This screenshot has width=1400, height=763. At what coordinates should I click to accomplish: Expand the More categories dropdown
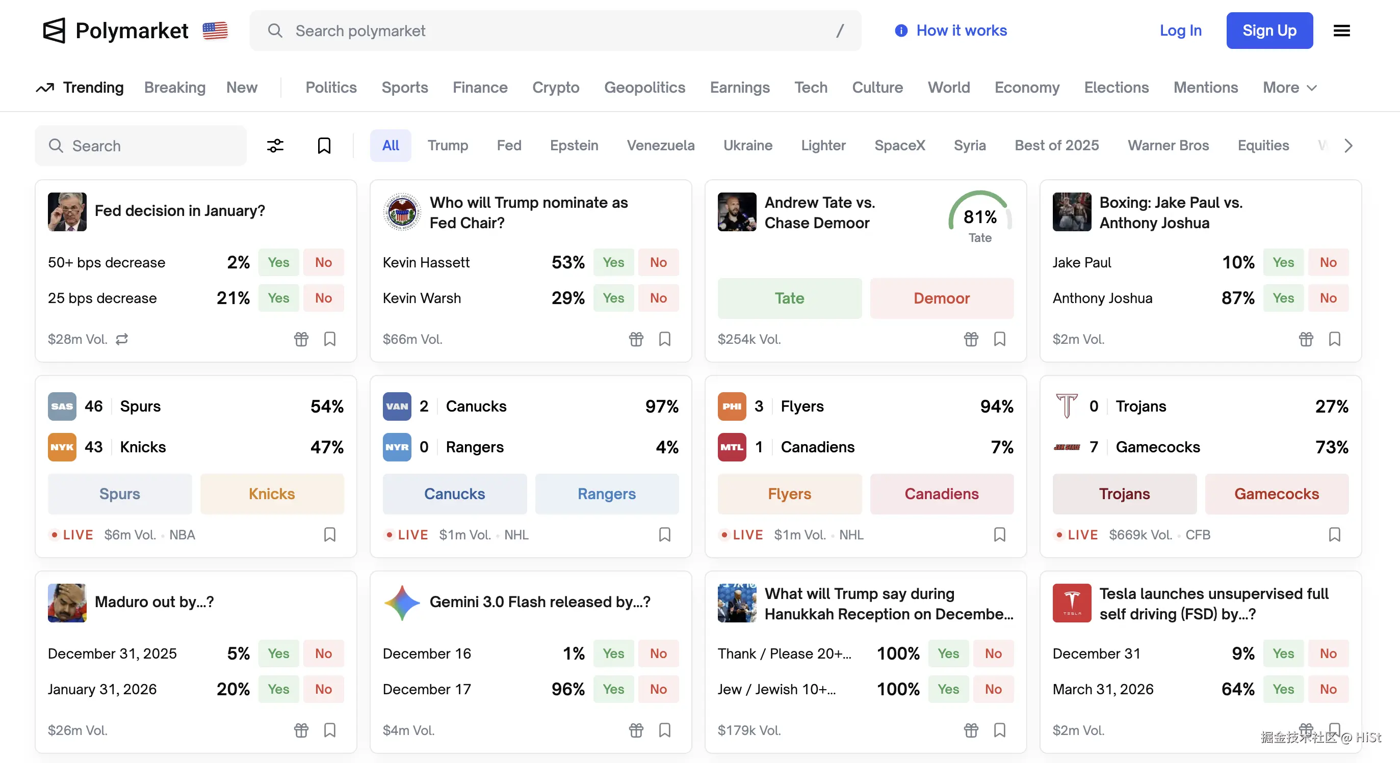point(1290,88)
